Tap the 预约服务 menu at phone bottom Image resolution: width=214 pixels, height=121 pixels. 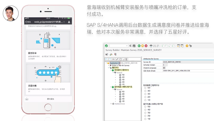pyautogui.click(x=51, y=99)
